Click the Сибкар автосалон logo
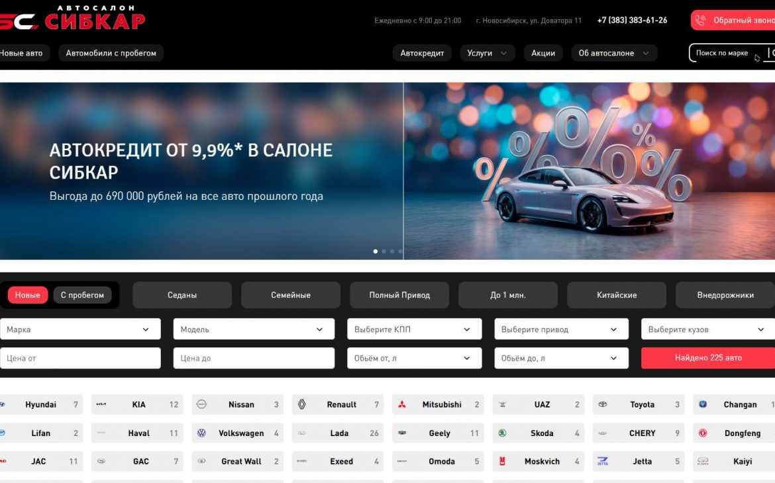This screenshot has height=483, width=775. click(72, 18)
